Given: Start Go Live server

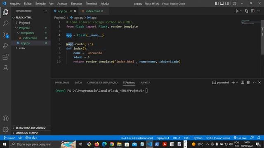Looking at the screenshot, I should [240, 138].
